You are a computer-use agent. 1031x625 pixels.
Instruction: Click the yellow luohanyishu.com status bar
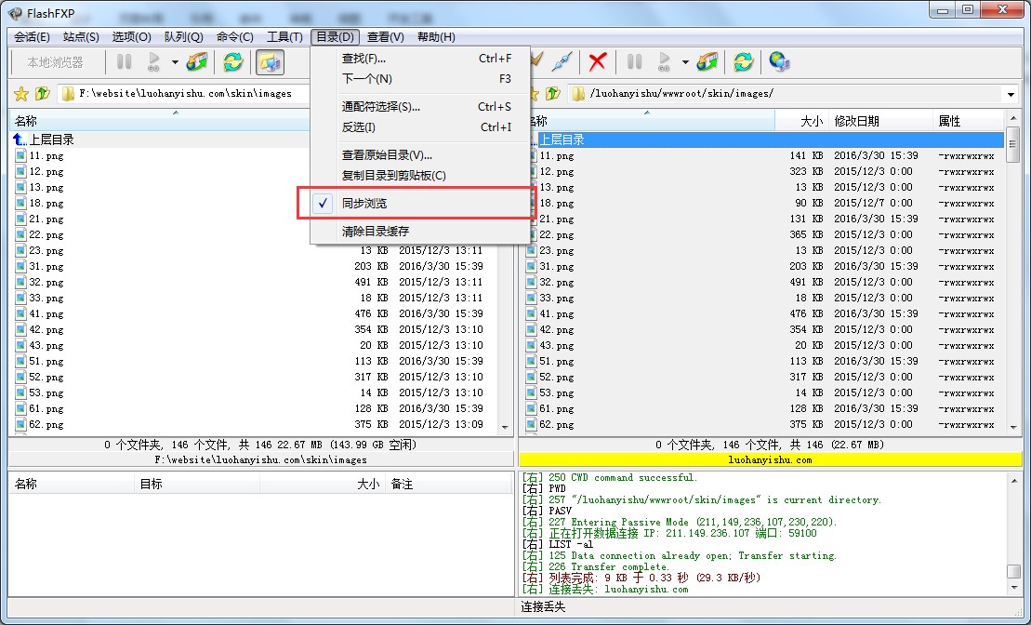(x=770, y=459)
